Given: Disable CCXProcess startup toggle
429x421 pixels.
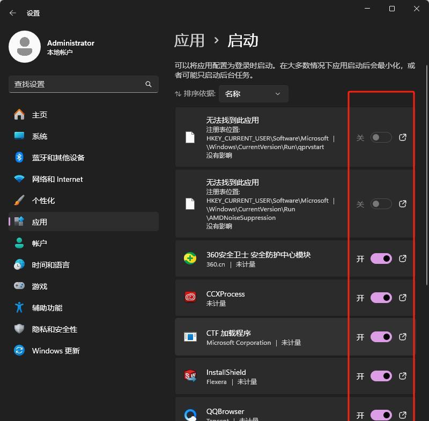Looking at the screenshot, I should point(381,298).
